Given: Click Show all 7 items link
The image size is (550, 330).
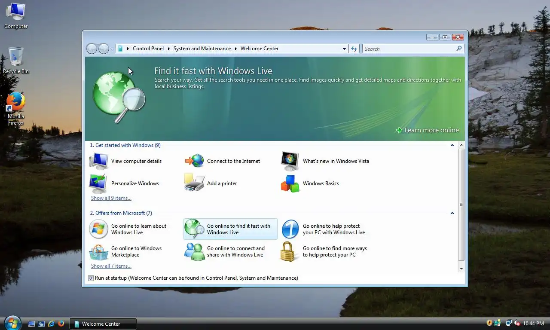Looking at the screenshot, I should (111, 266).
